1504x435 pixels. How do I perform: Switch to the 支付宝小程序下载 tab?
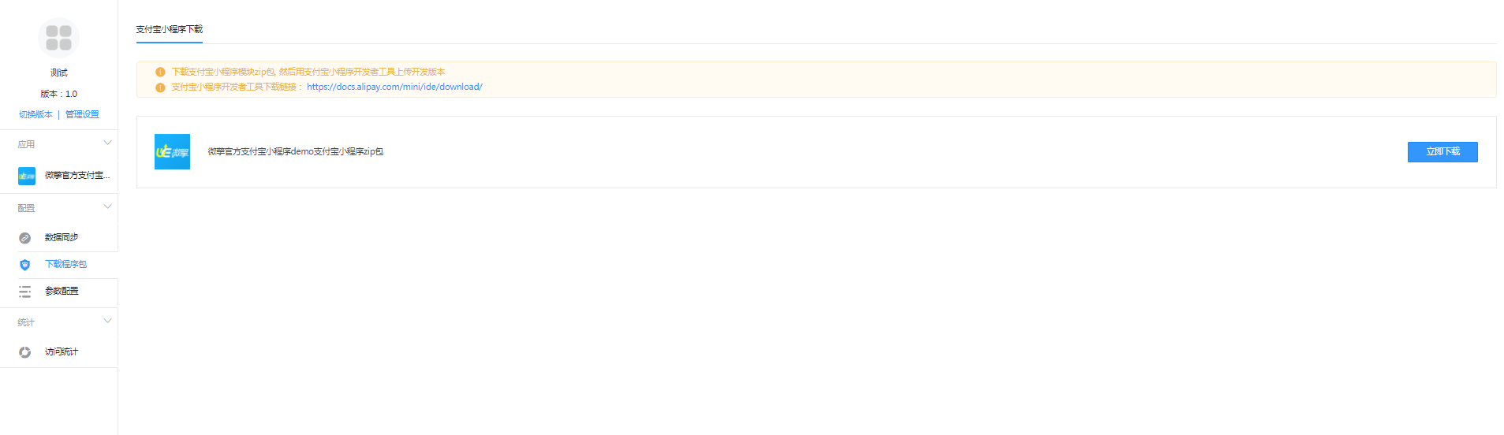point(170,29)
